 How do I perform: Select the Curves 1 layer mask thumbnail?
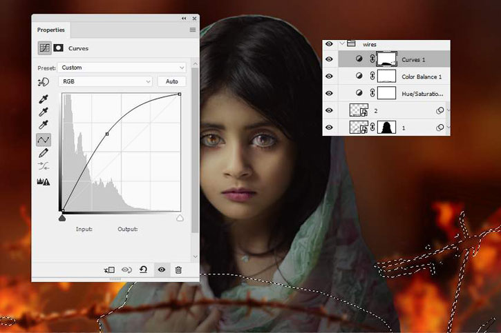(386, 59)
